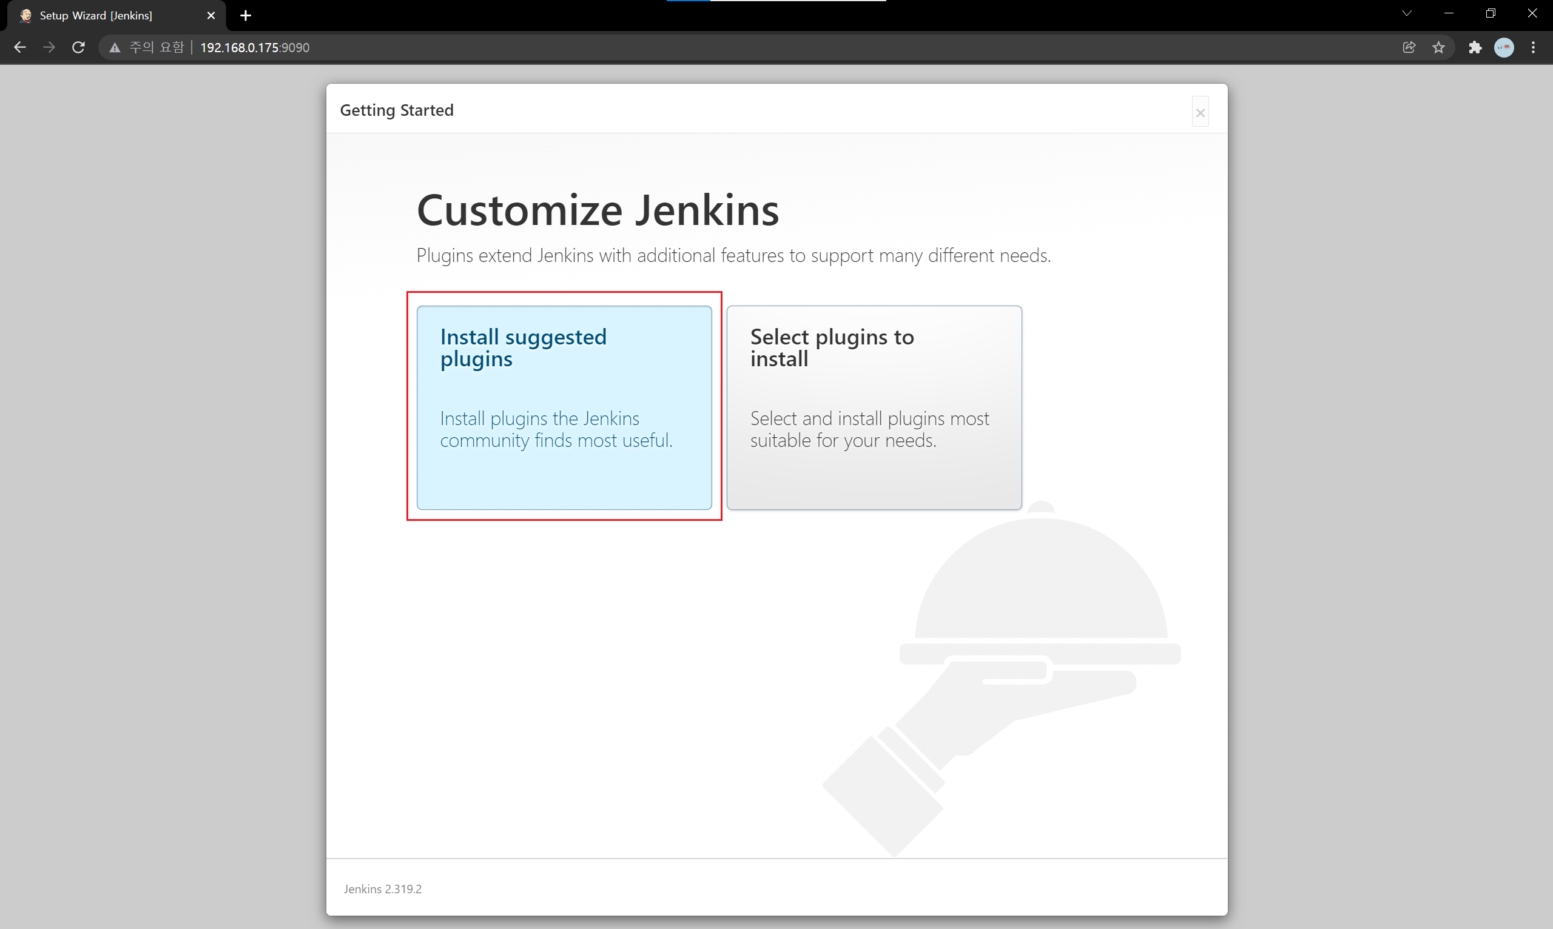Close the Getting Started dialog
The image size is (1553, 929).
(x=1200, y=113)
